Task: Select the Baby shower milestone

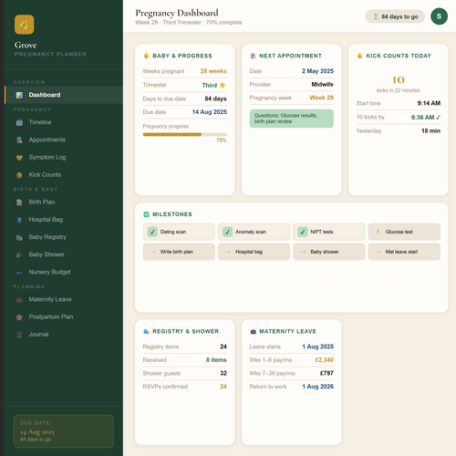Action: click(329, 252)
